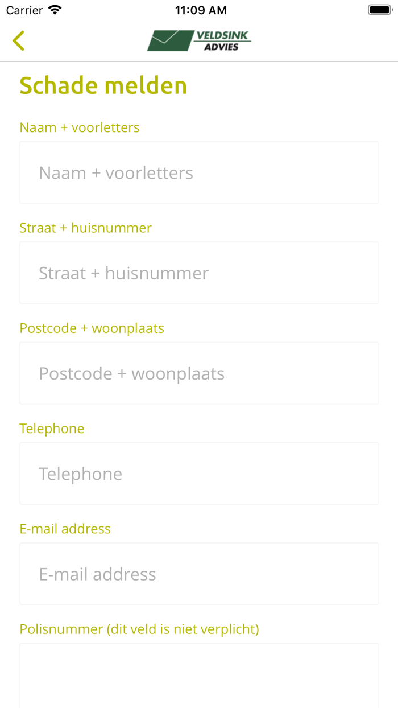
Task: Click the Polisnummer niet verplicht label
Action: [x=139, y=629]
